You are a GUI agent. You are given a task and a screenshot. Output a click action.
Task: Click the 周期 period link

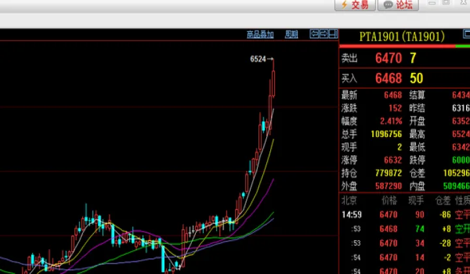291,35
